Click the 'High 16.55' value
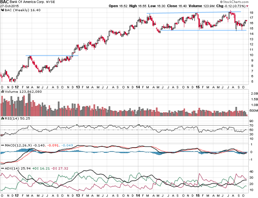 click(138, 6)
